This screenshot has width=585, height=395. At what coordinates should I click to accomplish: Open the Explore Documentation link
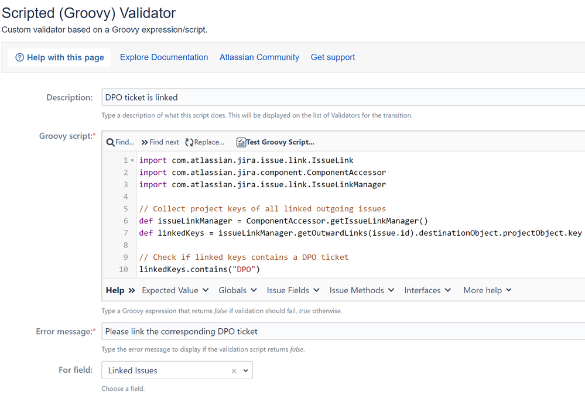point(164,57)
